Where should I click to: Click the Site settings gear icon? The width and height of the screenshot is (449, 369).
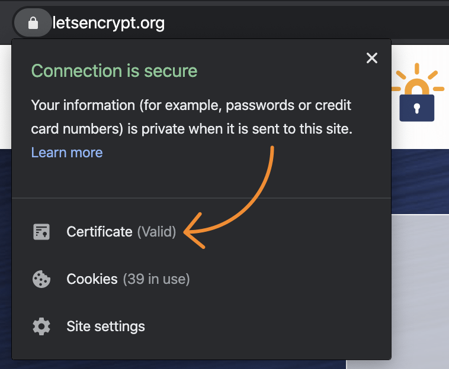(x=41, y=326)
